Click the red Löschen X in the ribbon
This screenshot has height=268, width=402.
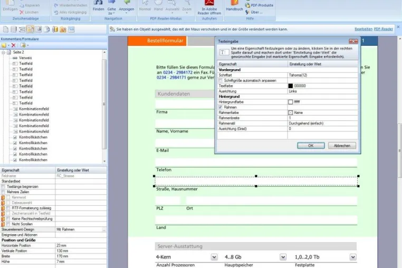22,12
